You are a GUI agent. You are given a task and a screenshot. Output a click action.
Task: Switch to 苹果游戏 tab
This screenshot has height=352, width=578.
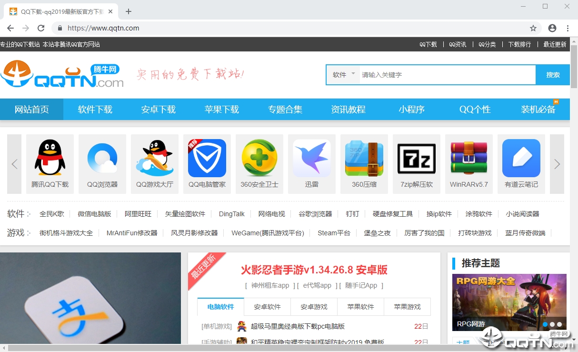pos(408,307)
